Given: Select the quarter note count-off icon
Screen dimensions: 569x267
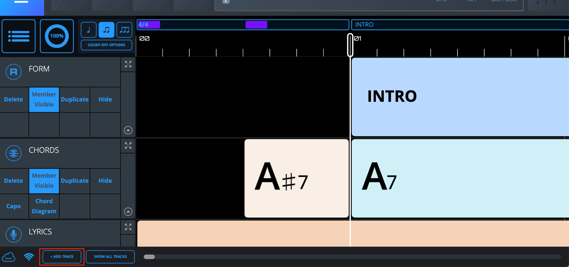Looking at the screenshot, I should [89, 30].
